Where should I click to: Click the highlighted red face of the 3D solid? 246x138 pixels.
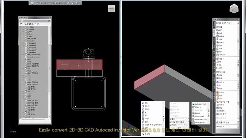click(149, 77)
